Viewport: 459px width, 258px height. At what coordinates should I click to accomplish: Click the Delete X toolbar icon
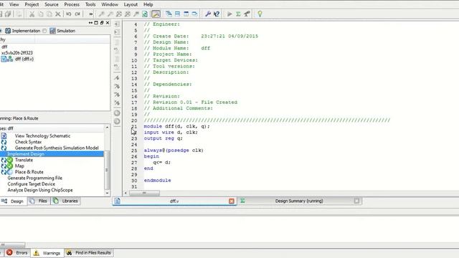(x=58, y=14)
